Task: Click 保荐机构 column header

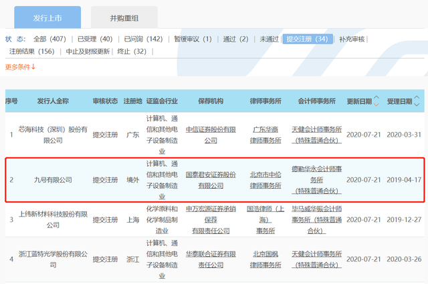Action: pyautogui.click(x=211, y=101)
